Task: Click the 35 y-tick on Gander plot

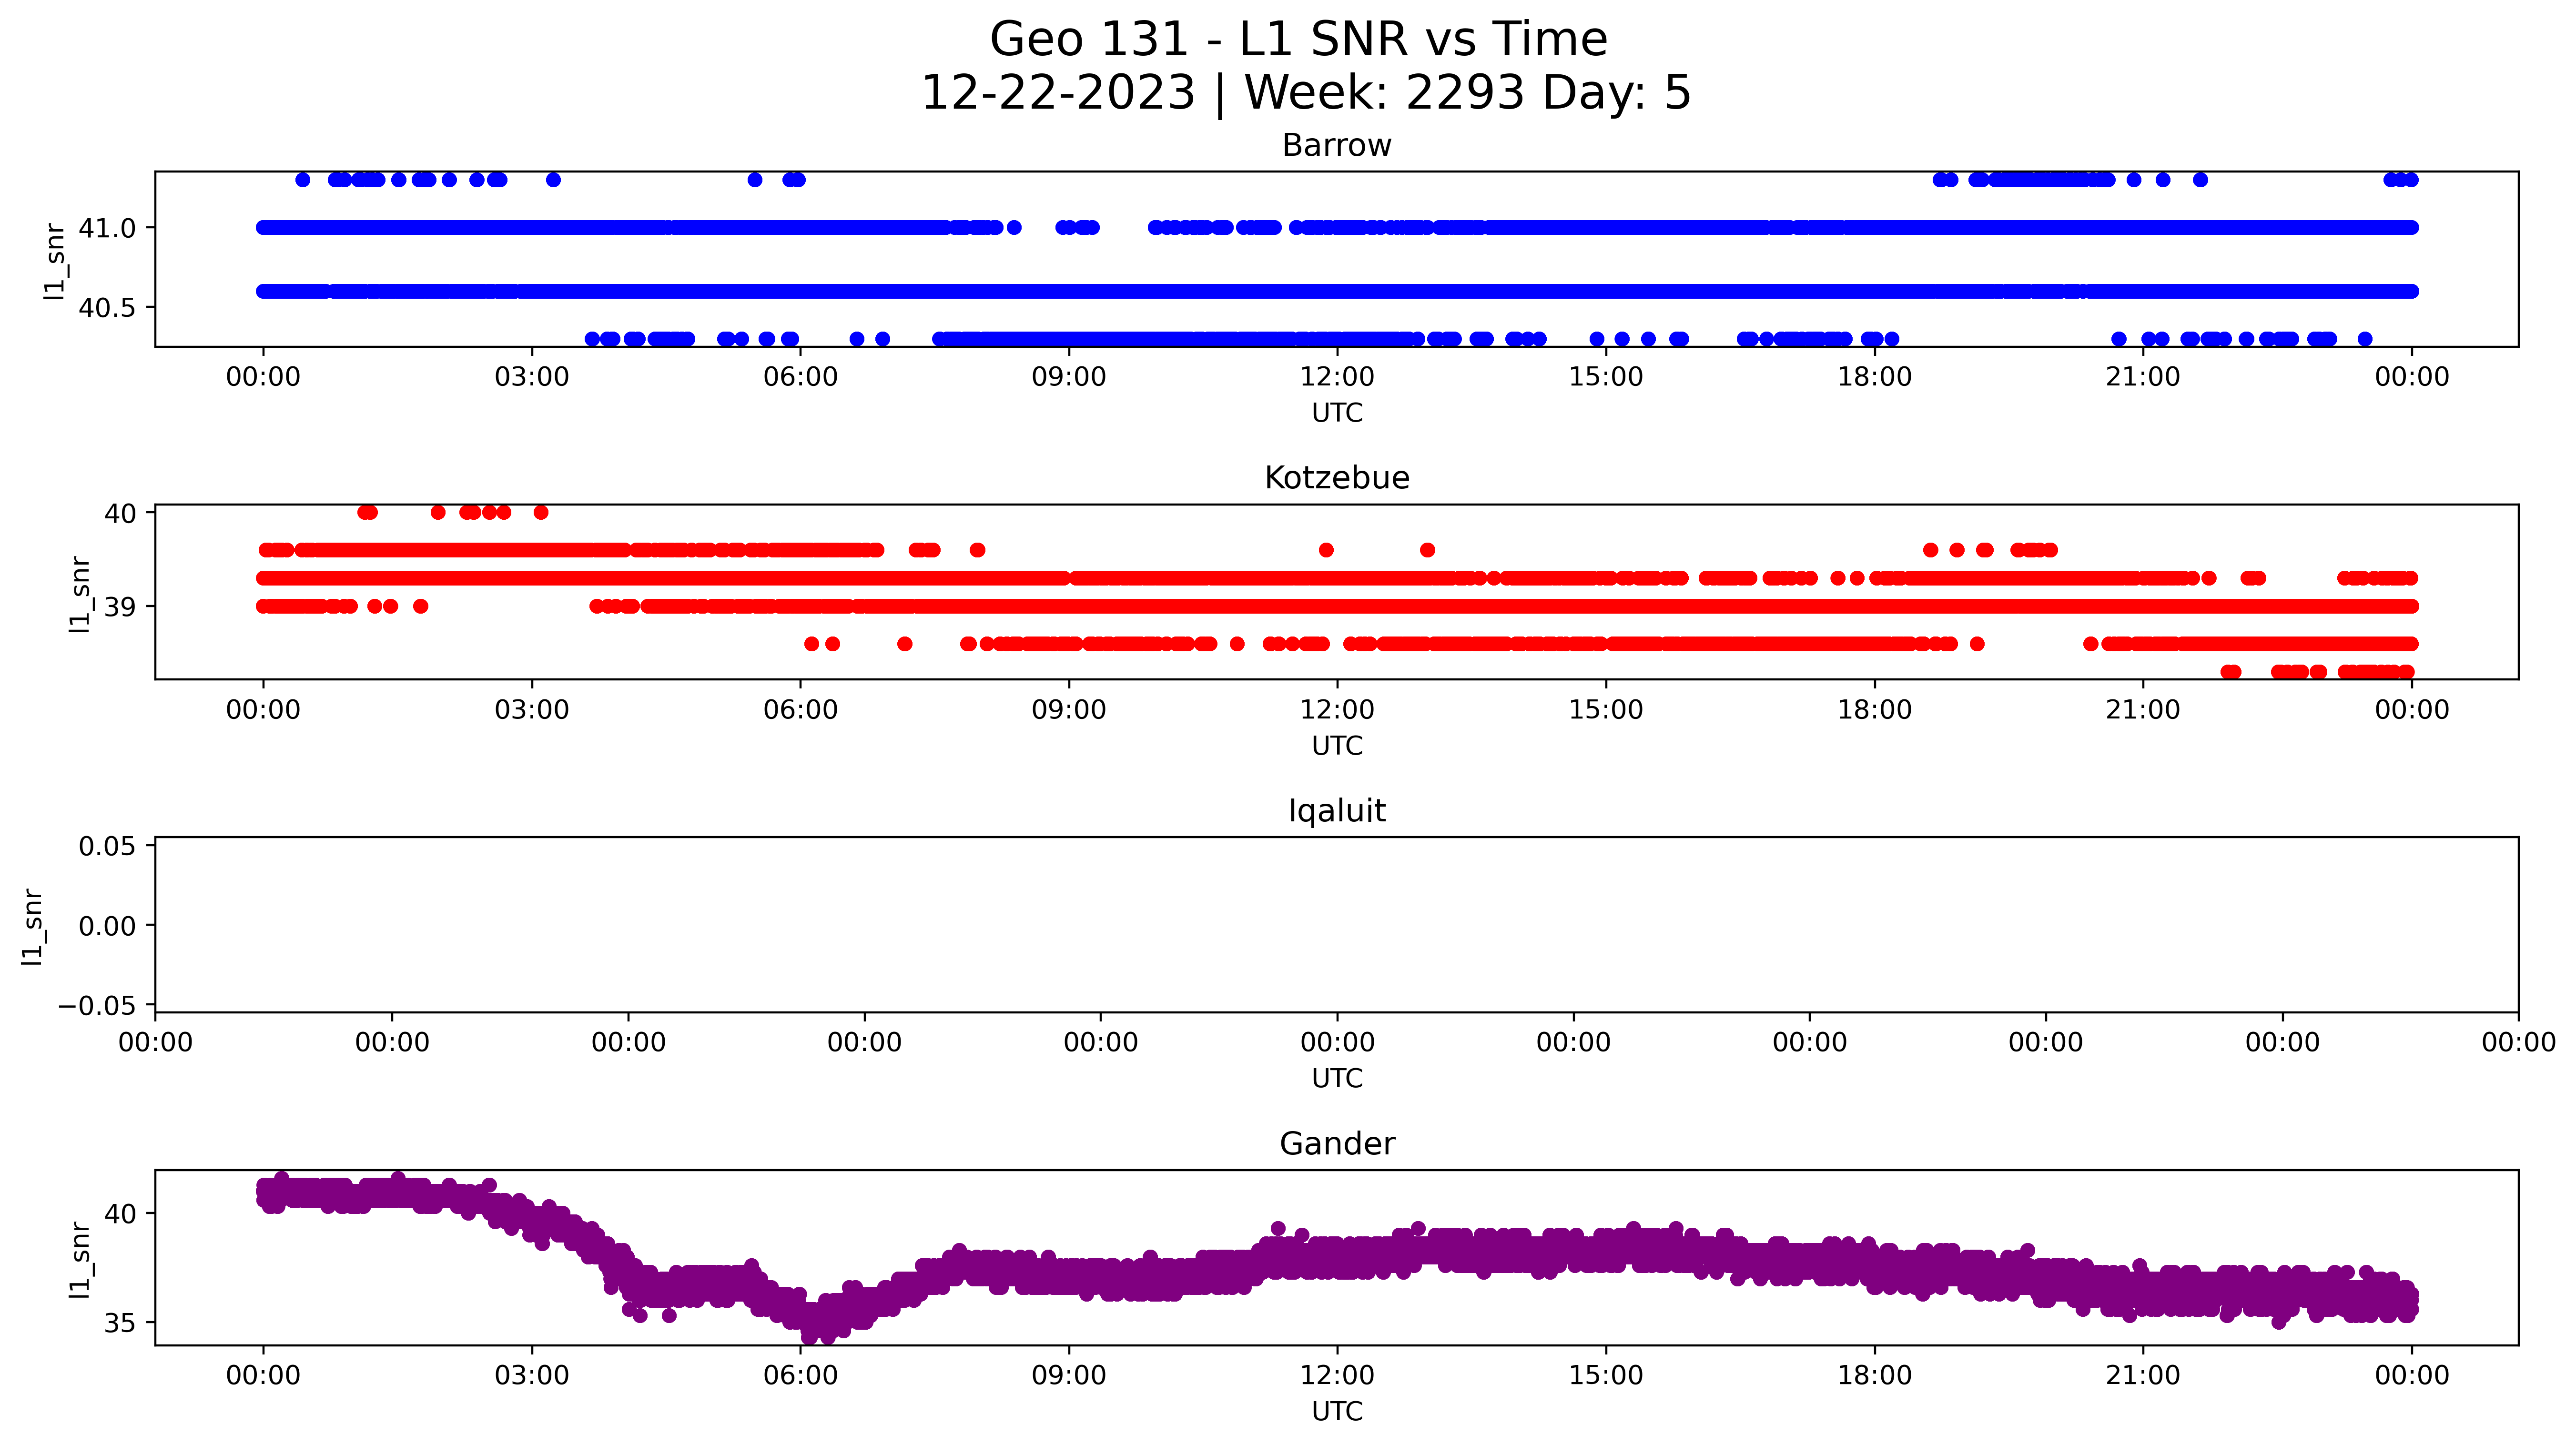Action: click(120, 1324)
